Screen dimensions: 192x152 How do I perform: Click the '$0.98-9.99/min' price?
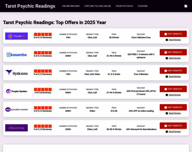tap(114, 129)
